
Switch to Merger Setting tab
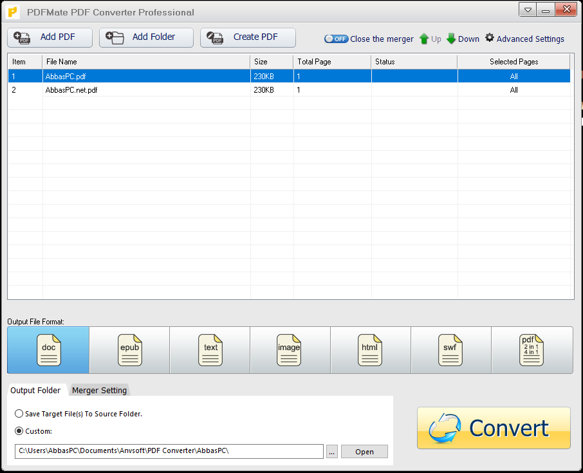(x=99, y=390)
